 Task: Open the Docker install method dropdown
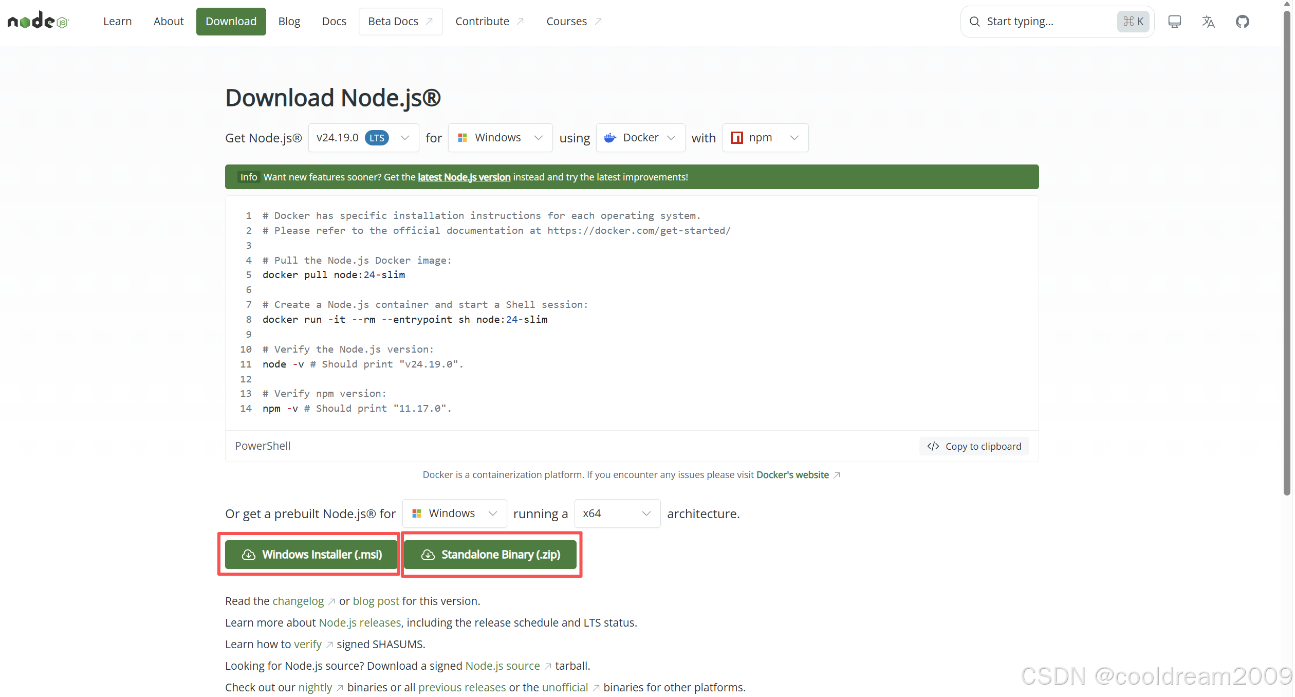point(640,138)
